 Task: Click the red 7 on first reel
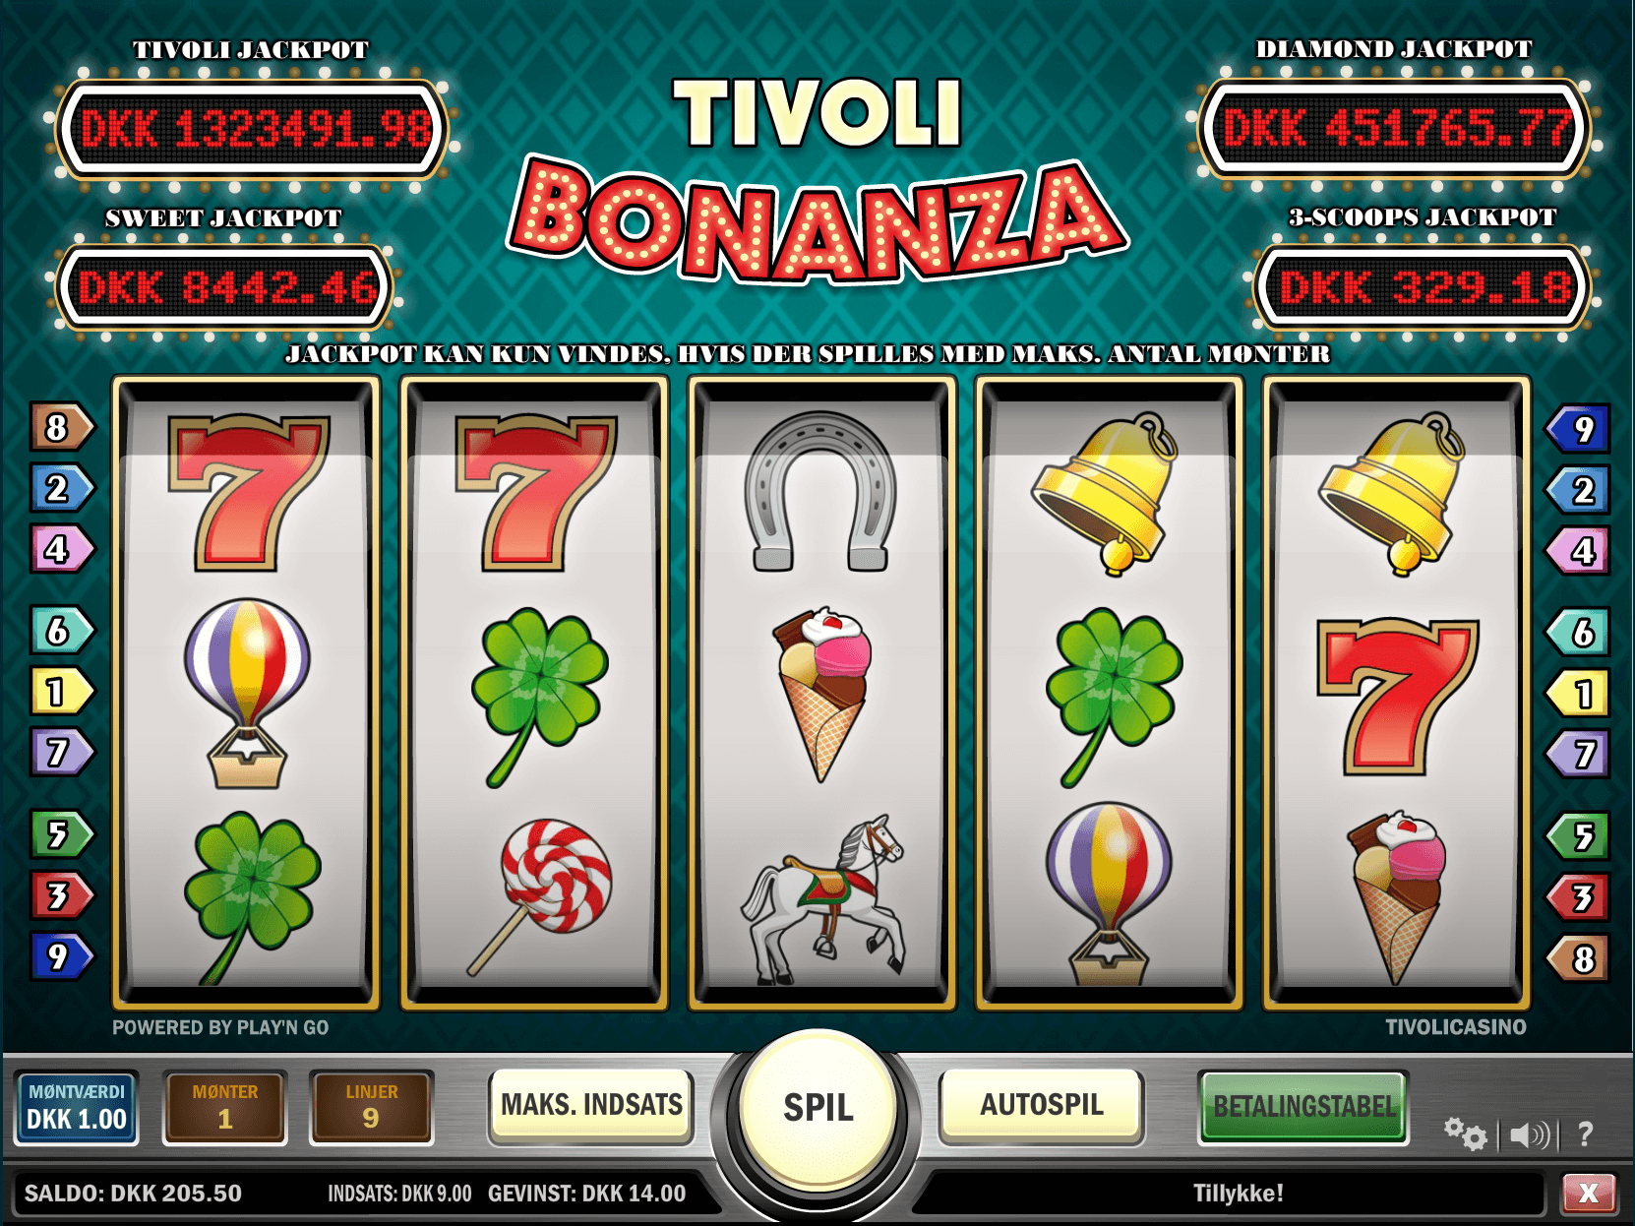(248, 493)
